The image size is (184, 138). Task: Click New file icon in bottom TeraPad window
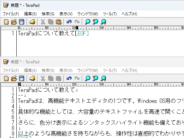pyautogui.click(x=6, y=78)
